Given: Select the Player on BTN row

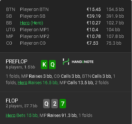Looking at the screenshot, I should [x=65, y=9].
